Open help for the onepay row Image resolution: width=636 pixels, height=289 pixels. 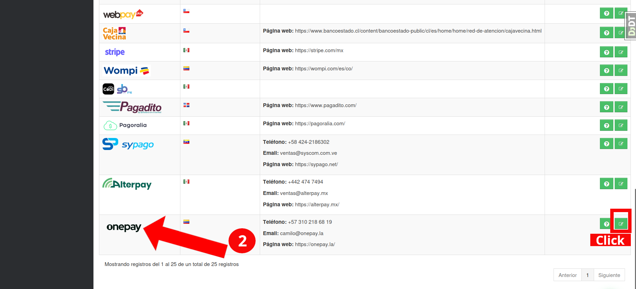point(605,224)
